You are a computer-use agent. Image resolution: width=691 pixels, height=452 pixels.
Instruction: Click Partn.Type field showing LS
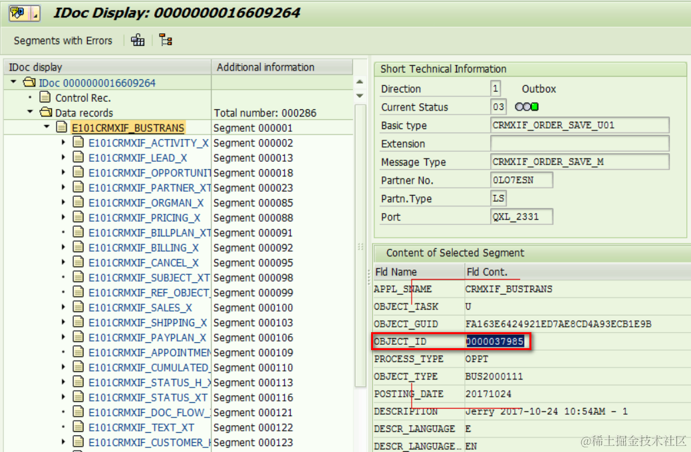pos(498,198)
